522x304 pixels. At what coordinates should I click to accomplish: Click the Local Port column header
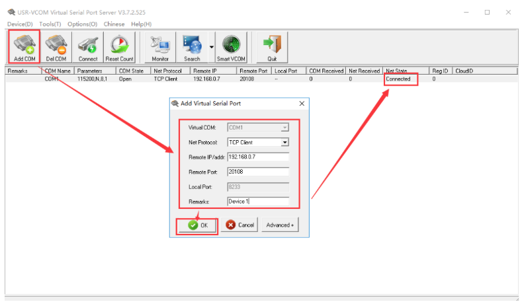click(289, 71)
